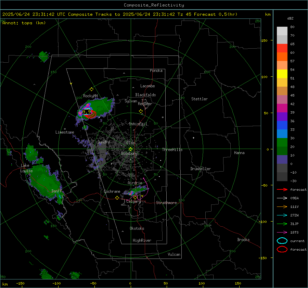Pick the orange swatch between 60 and 57
The height and width of the screenshot is (288, 308).
click(x=282, y=57)
